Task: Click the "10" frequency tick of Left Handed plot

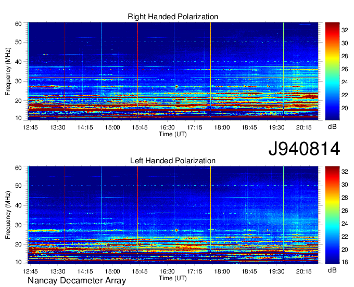Action: click(18, 262)
